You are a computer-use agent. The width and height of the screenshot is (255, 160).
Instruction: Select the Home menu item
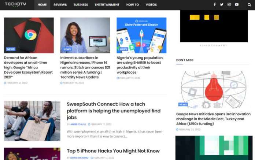(x=42, y=5)
